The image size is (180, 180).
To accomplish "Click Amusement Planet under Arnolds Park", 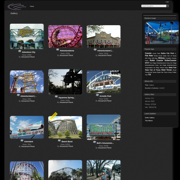I will pyautogui.click(x=105, y=101).
